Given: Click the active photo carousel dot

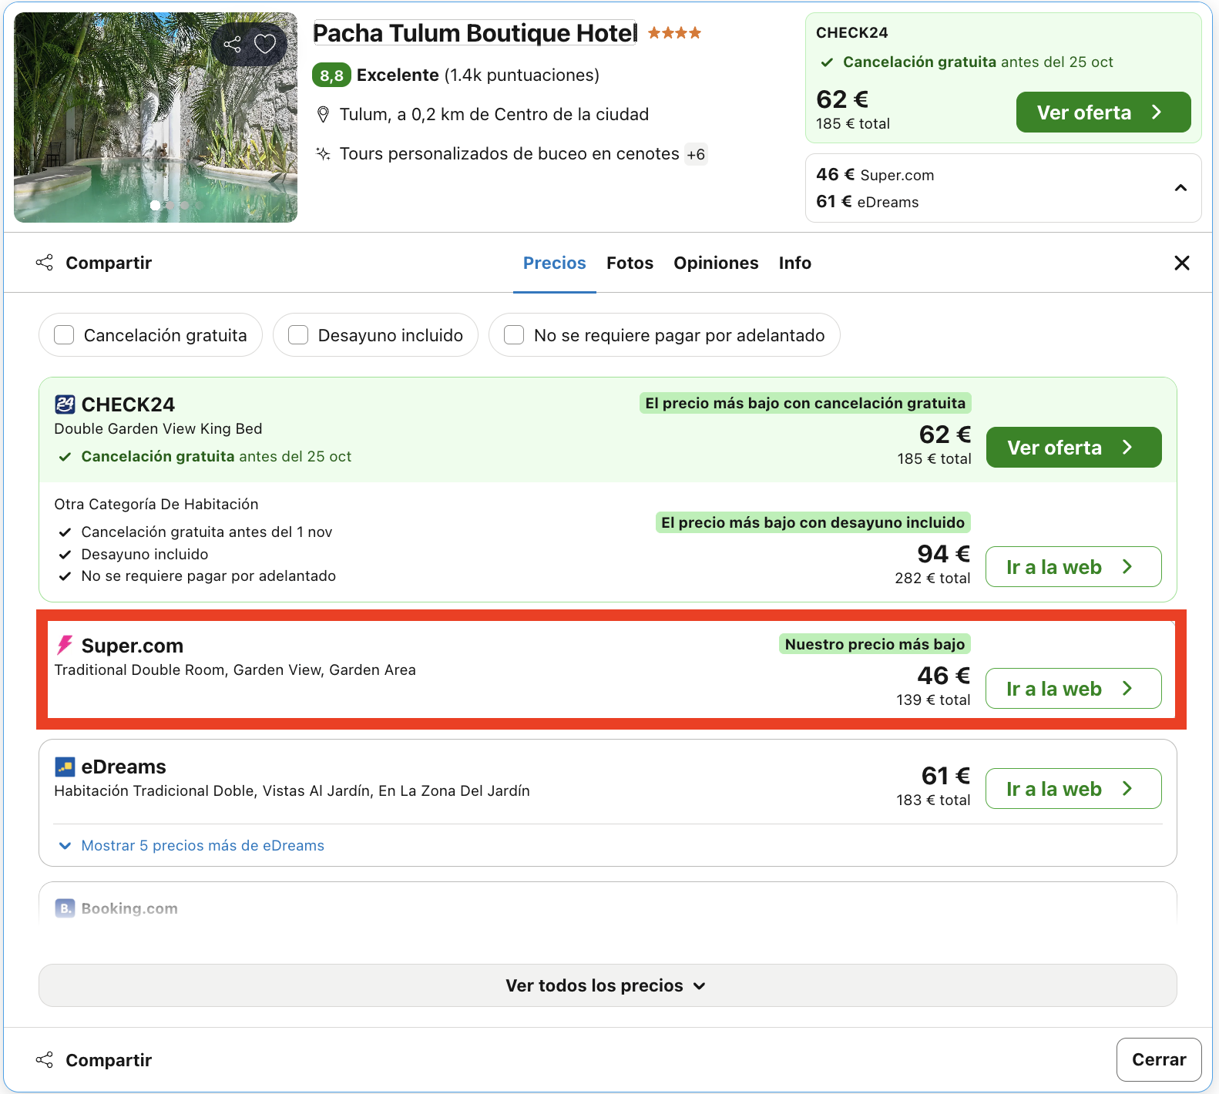Looking at the screenshot, I should [x=156, y=205].
